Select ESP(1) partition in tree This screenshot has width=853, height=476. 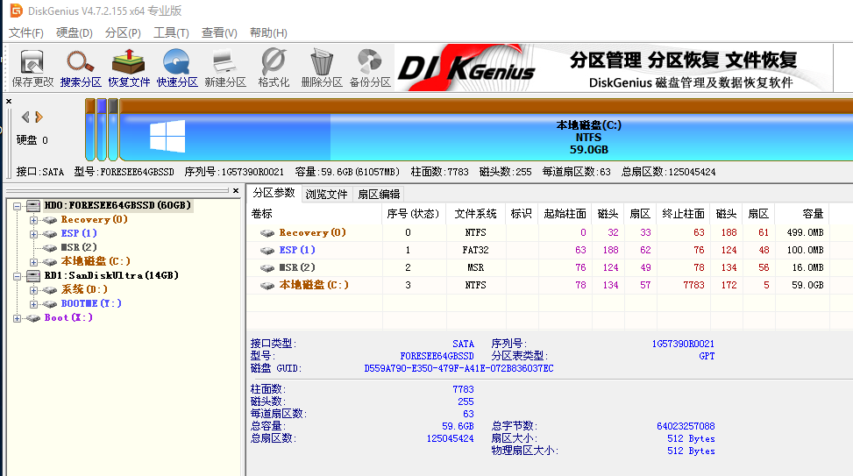(x=79, y=233)
